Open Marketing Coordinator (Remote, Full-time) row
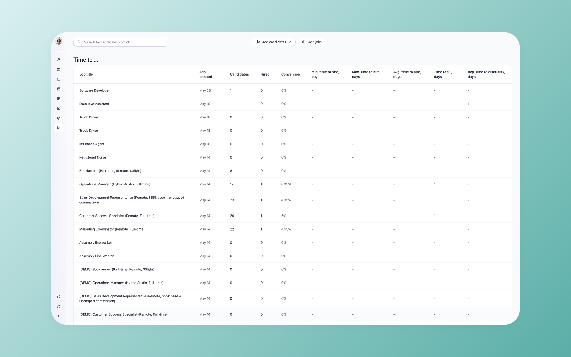The width and height of the screenshot is (571, 357). click(x=293, y=229)
